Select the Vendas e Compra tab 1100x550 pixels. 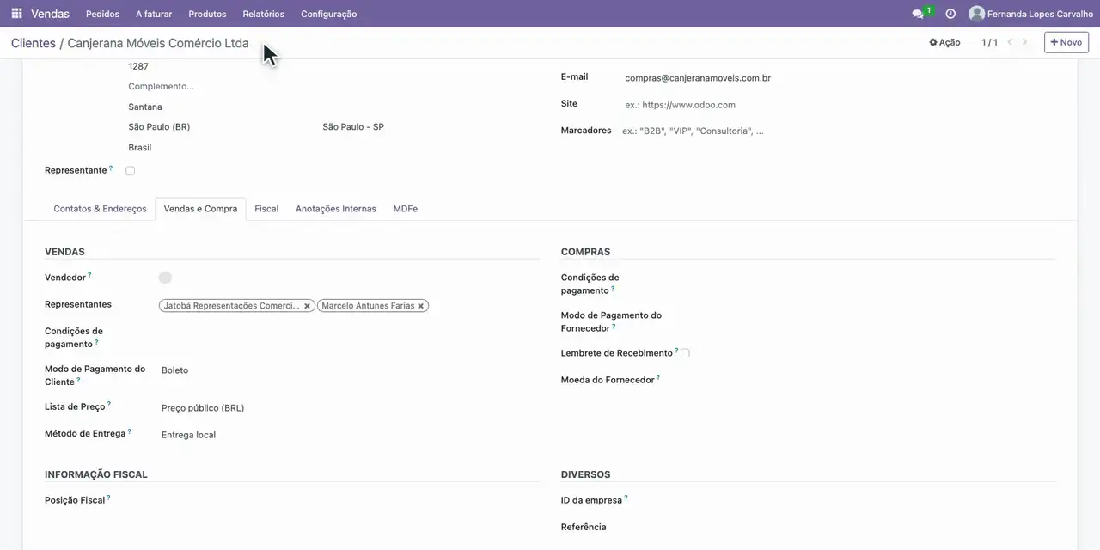tap(200, 209)
